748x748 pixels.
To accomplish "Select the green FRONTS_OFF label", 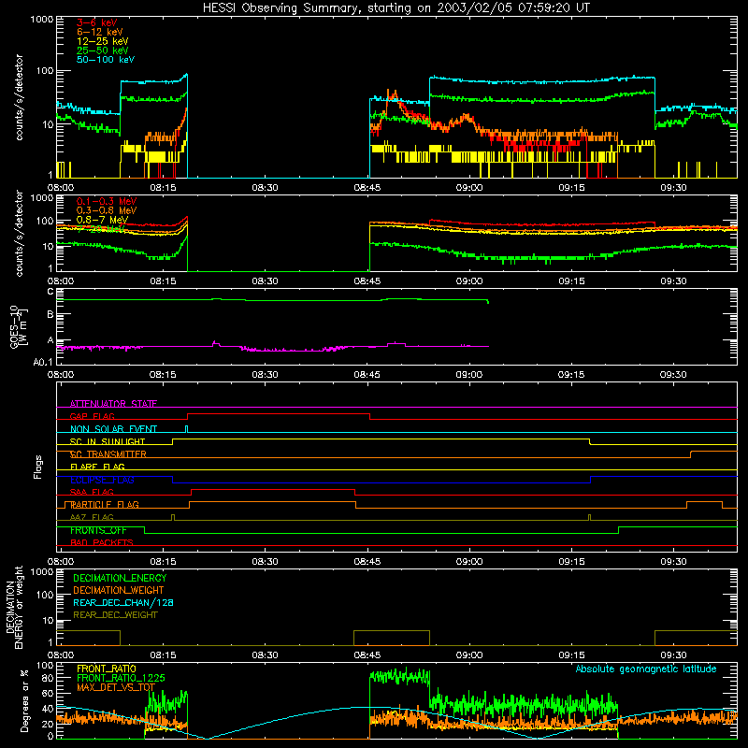I will pyautogui.click(x=98, y=530).
